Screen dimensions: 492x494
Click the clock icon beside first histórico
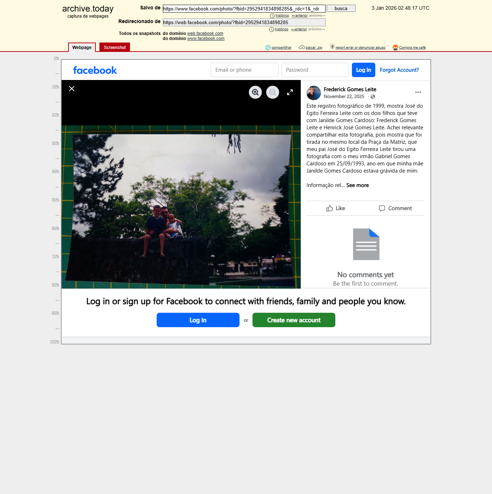pos(272,16)
